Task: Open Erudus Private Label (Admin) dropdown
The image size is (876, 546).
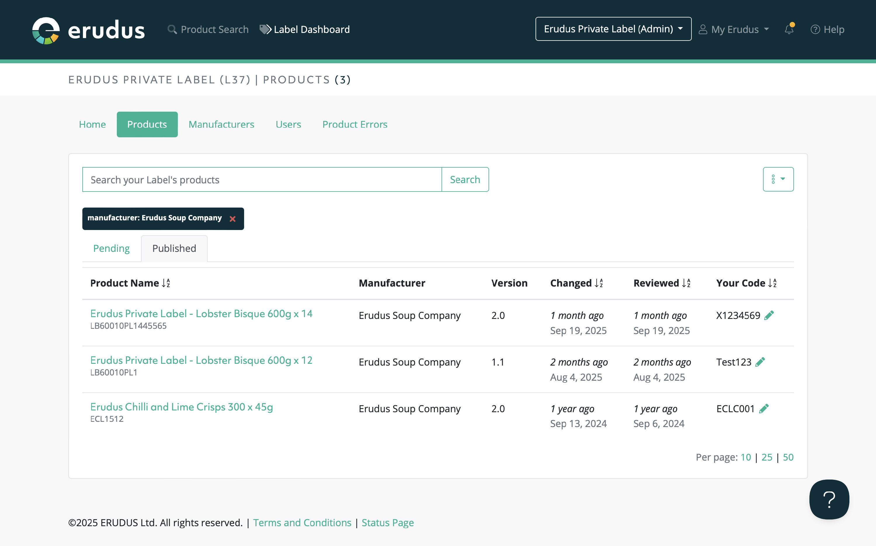Action: point(613,29)
